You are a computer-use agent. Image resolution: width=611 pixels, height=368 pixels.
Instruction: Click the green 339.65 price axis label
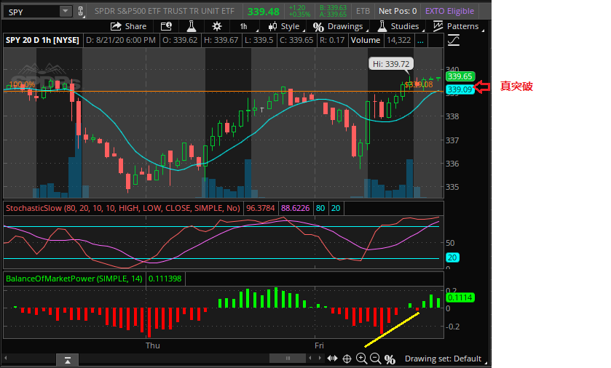(460, 76)
